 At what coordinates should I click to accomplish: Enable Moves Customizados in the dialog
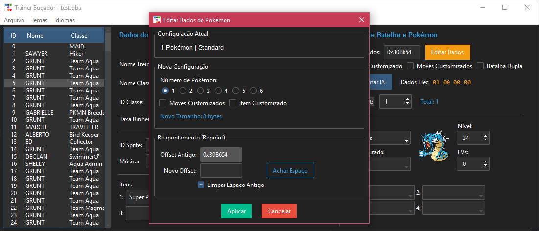coord(163,103)
